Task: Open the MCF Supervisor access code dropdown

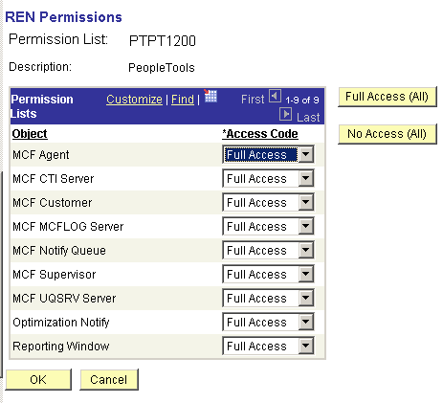Action: coord(268,274)
